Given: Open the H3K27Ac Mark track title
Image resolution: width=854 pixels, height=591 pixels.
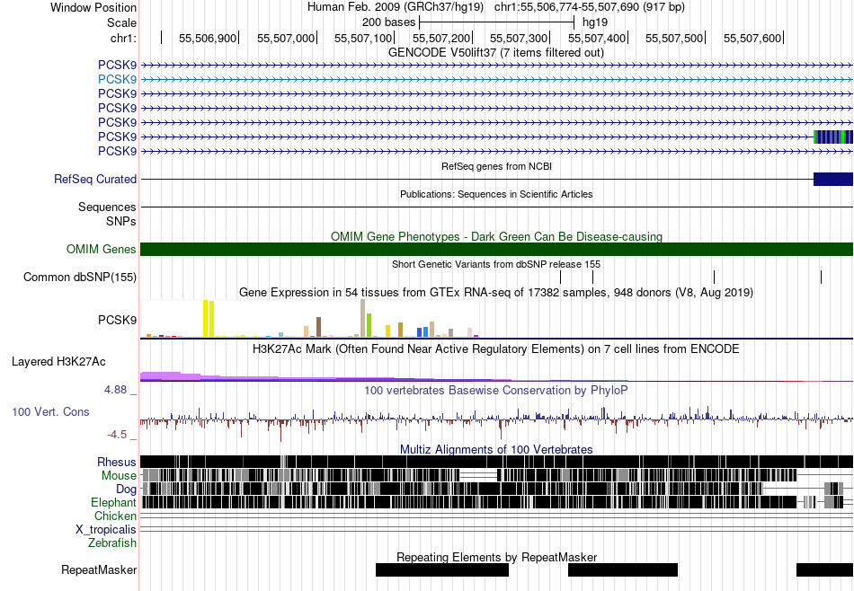Looking at the screenshot, I should tap(496, 348).
